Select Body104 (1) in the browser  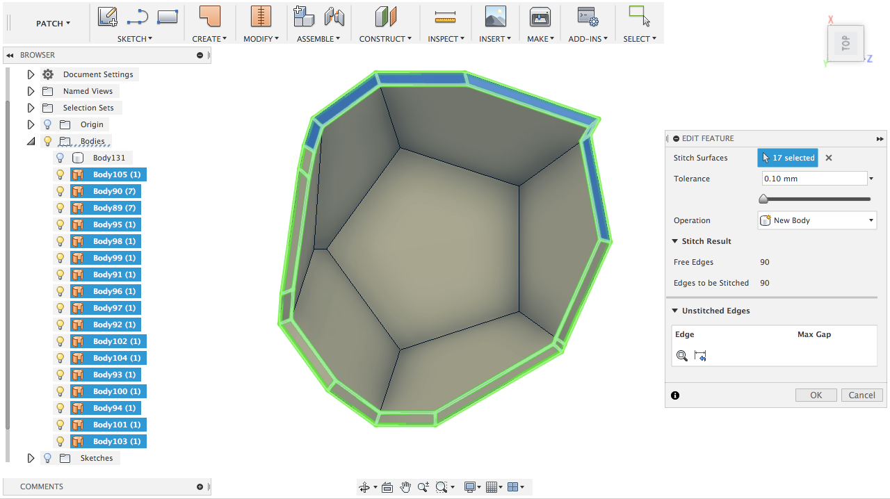pos(116,358)
